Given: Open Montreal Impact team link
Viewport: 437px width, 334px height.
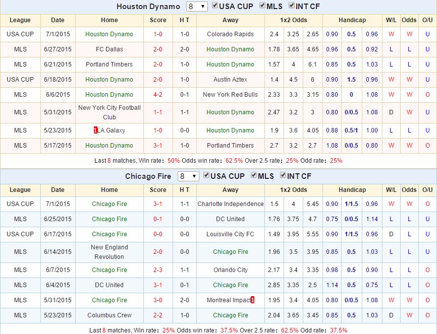Looking at the screenshot, I should [x=229, y=300].
